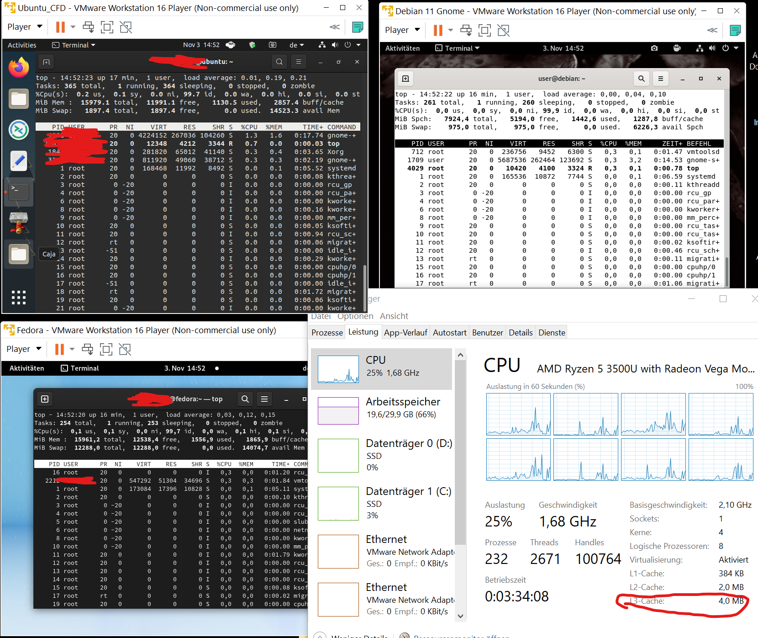
Task: Click the search icon in the Debian terminal
Action: [642, 79]
